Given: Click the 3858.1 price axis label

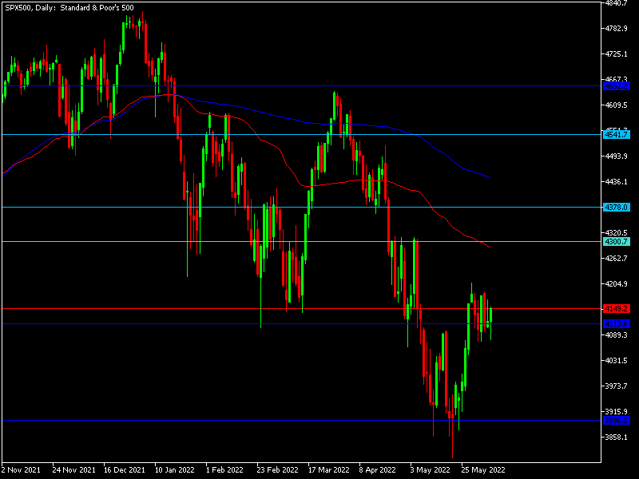Looking at the screenshot, I should coord(616,437).
